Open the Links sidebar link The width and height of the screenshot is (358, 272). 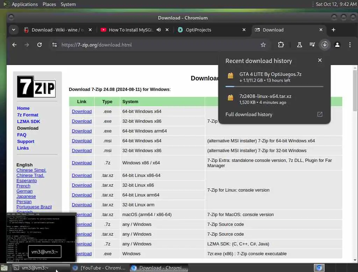23,148
